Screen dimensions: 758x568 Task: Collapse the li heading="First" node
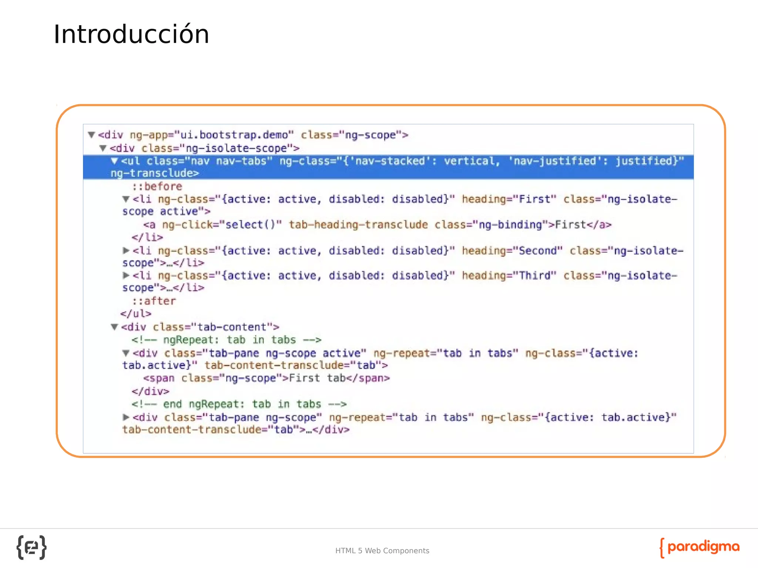126,199
